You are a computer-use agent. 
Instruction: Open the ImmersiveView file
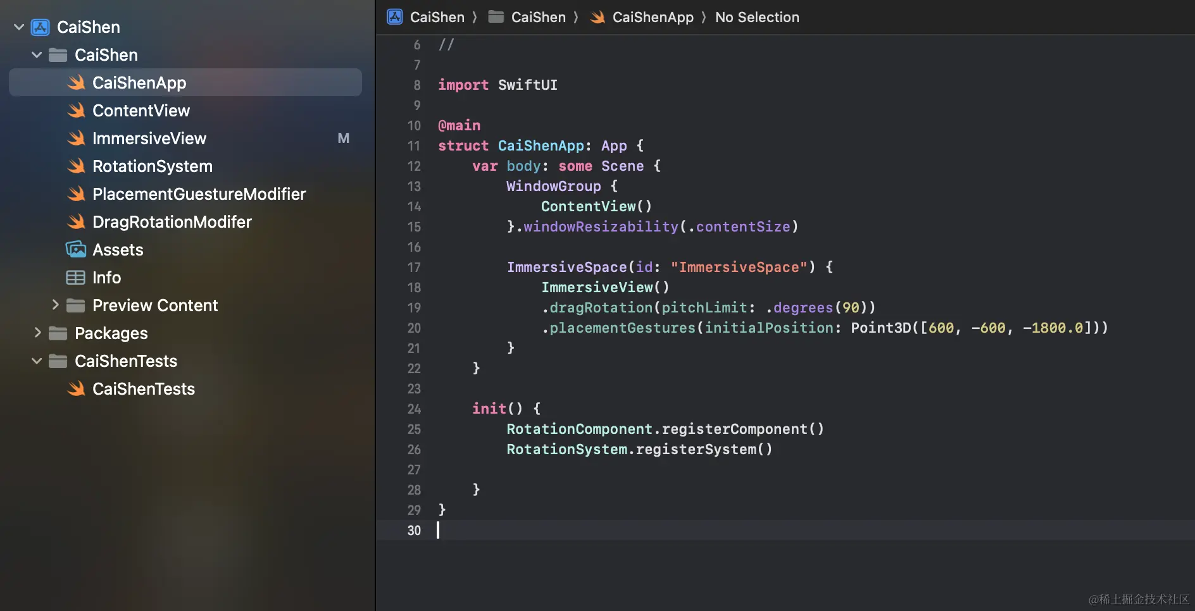tap(185, 139)
